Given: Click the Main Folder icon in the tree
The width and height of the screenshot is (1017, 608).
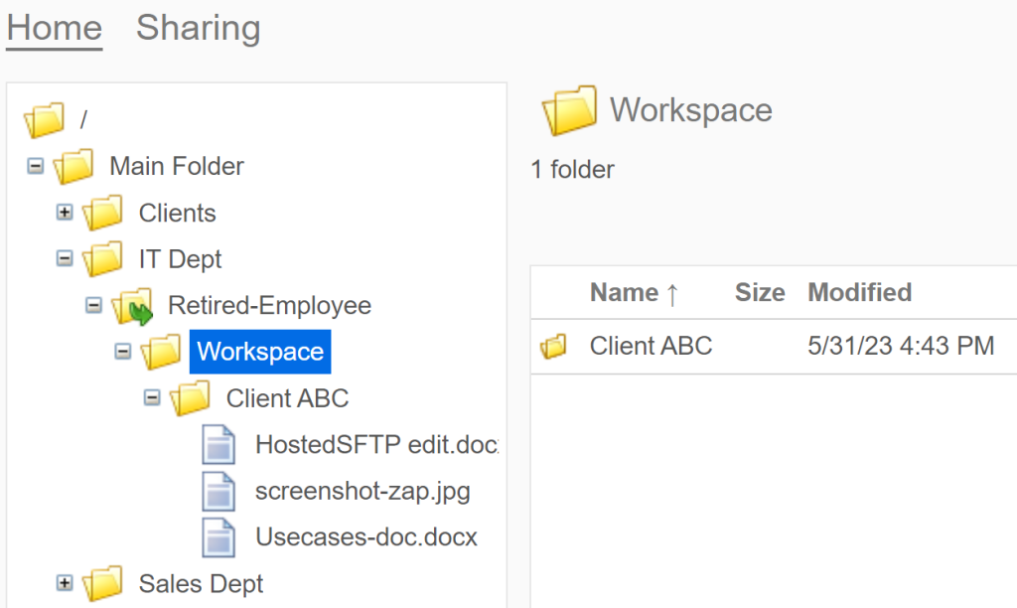Looking at the screenshot, I should (x=74, y=165).
